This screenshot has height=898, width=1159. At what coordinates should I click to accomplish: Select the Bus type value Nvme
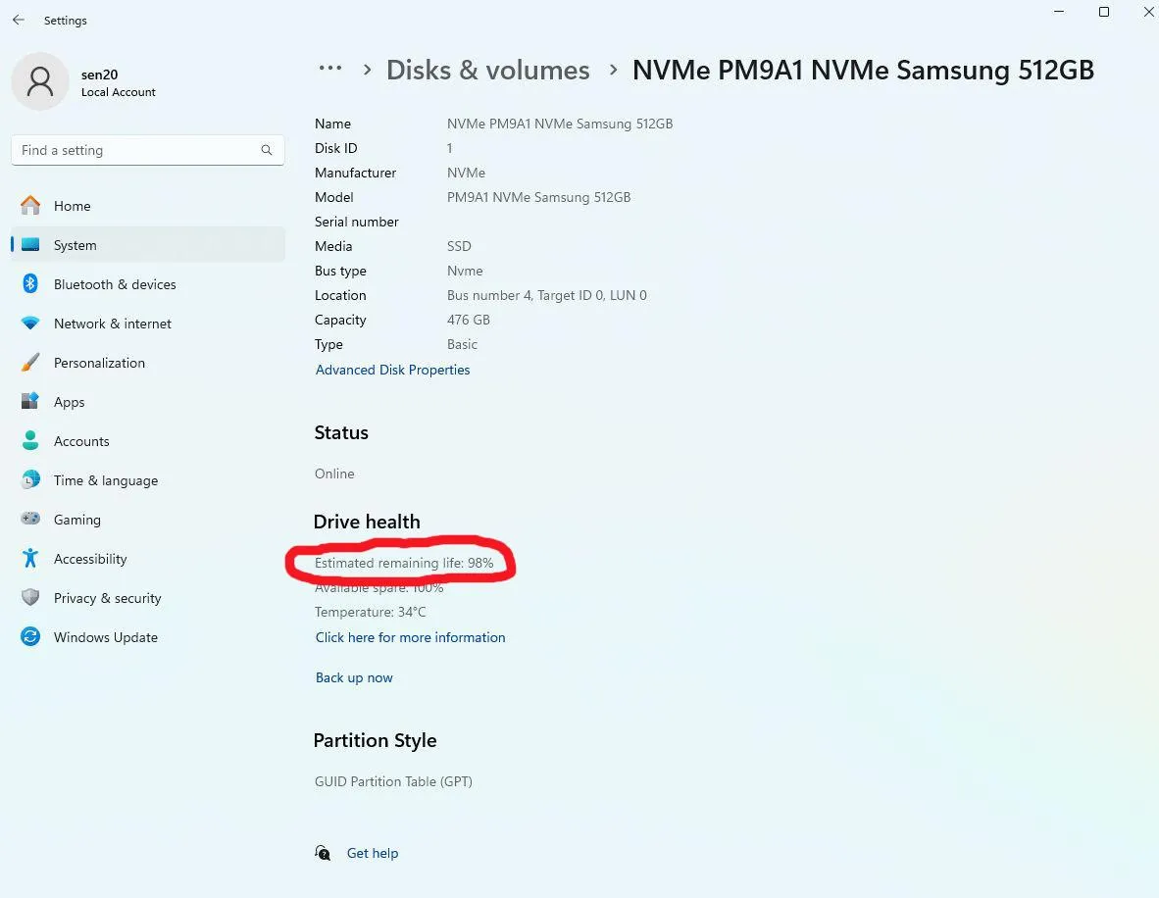point(465,272)
